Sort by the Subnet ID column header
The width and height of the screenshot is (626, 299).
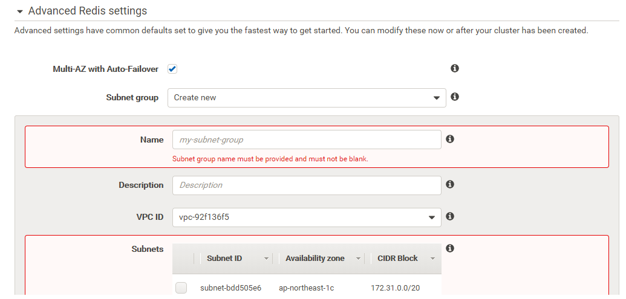[224, 259]
